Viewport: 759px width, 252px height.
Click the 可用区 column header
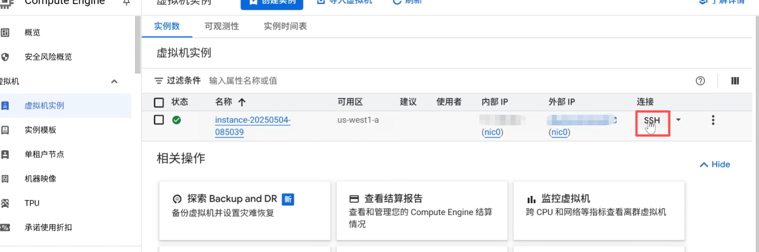click(350, 102)
